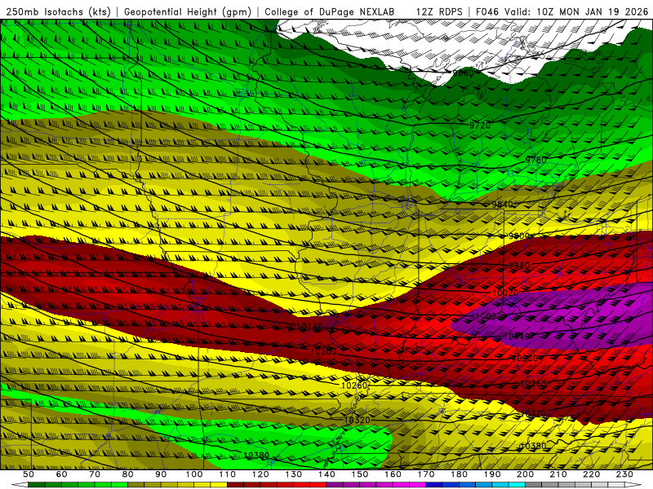Click the 70 value on the color scale

pyautogui.click(x=95, y=474)
